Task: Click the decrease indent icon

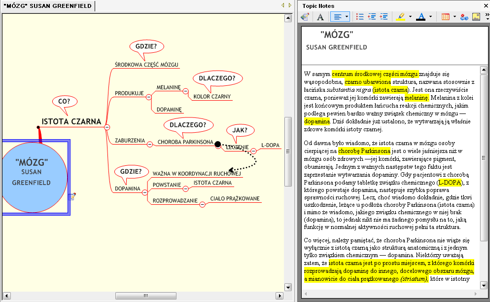Action: pos(372,17)
